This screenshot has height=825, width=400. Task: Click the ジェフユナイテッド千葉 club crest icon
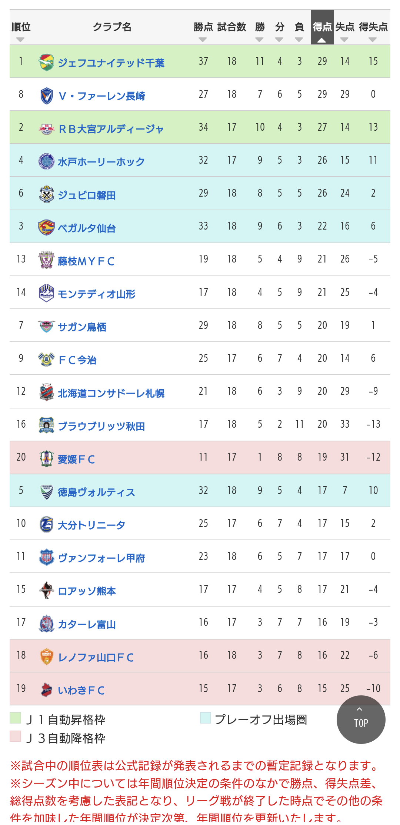pos(46,62)
